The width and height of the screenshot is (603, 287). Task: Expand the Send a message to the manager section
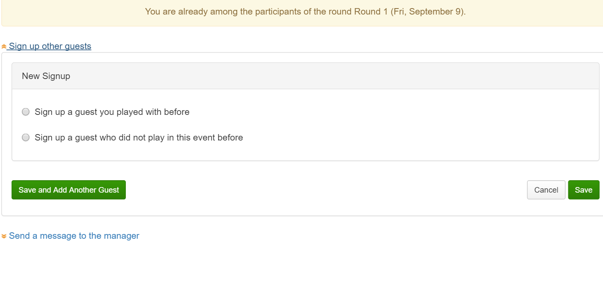pos(74,236)
